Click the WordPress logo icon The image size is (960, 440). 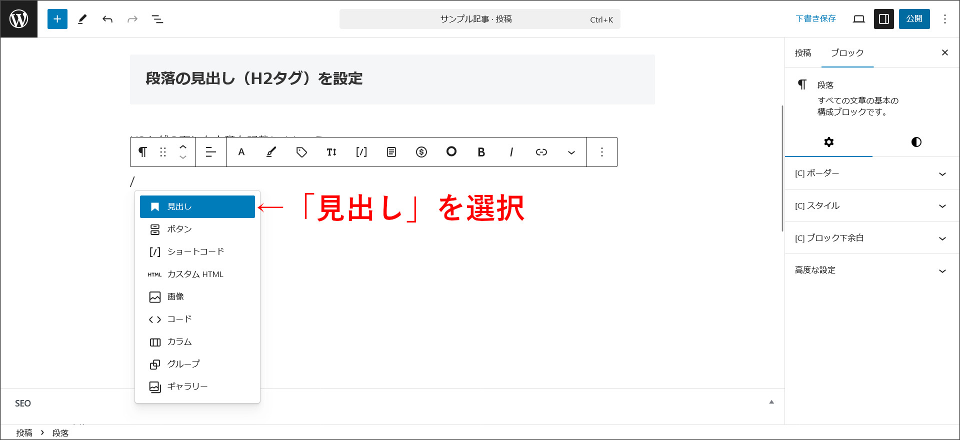[x=19, y=19]
